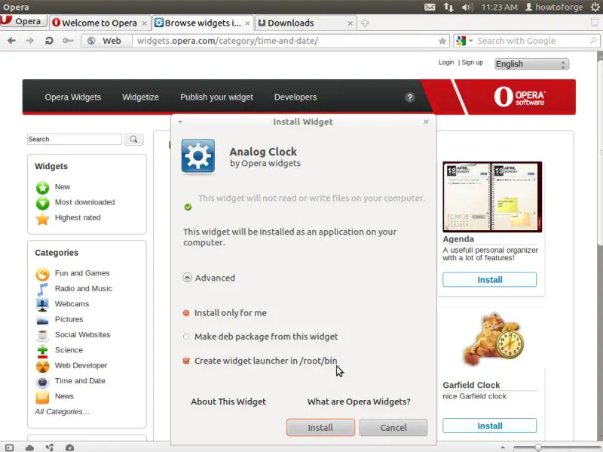
Task: Open the Developers nav item
Action: [x=295, y=97]
